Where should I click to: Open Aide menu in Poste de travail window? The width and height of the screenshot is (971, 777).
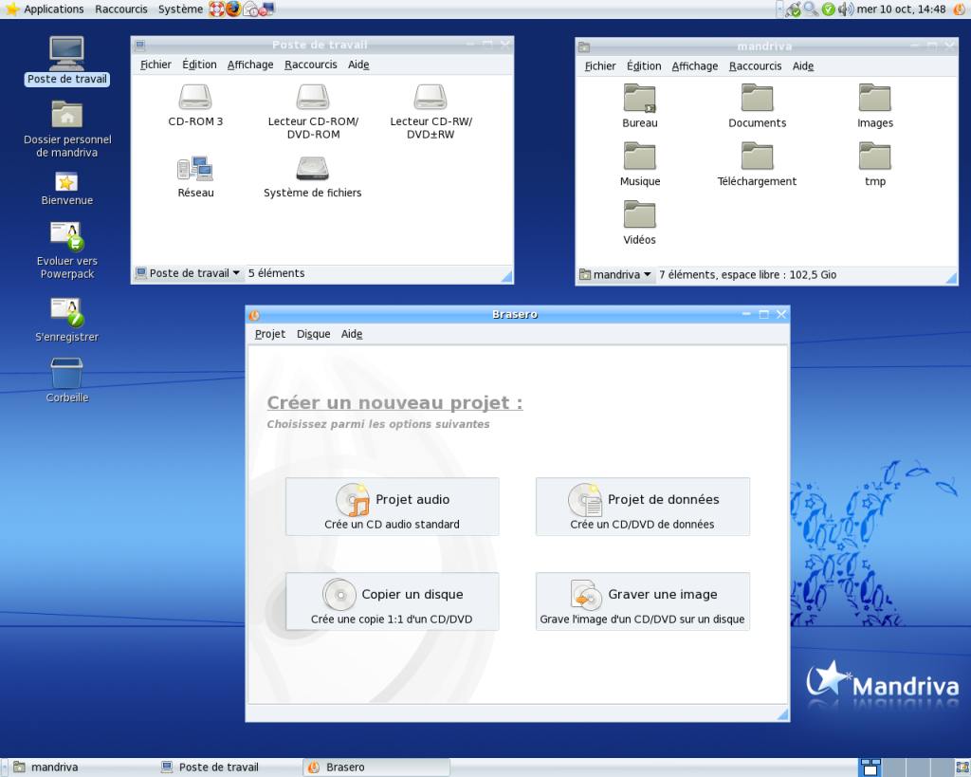pyautogui.click(x=358, y=65)
